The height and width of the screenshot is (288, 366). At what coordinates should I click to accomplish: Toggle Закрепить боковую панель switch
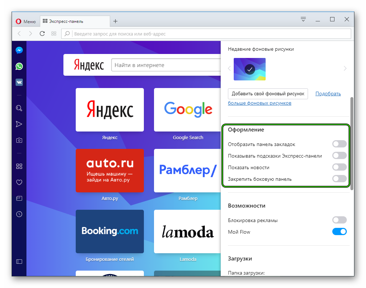click(x=340, y=179)
